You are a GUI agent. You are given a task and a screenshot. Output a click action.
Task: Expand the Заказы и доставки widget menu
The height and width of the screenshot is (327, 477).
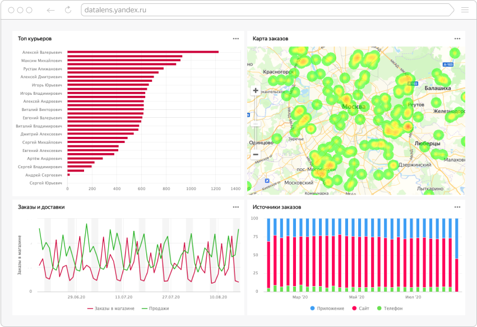236,207
